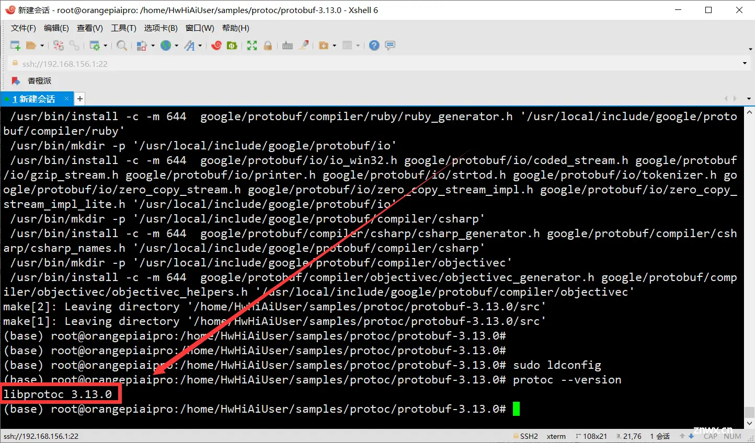Screen dimensions: 755x443
Task: Click the green terminal cursor block
Action: pos(516,409)
